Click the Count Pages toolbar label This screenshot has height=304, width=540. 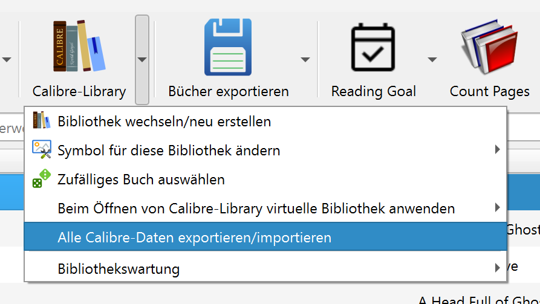[x=489, y=92]
